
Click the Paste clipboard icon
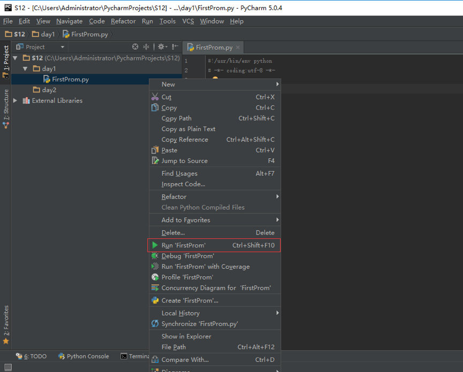[x=155, y=150]
